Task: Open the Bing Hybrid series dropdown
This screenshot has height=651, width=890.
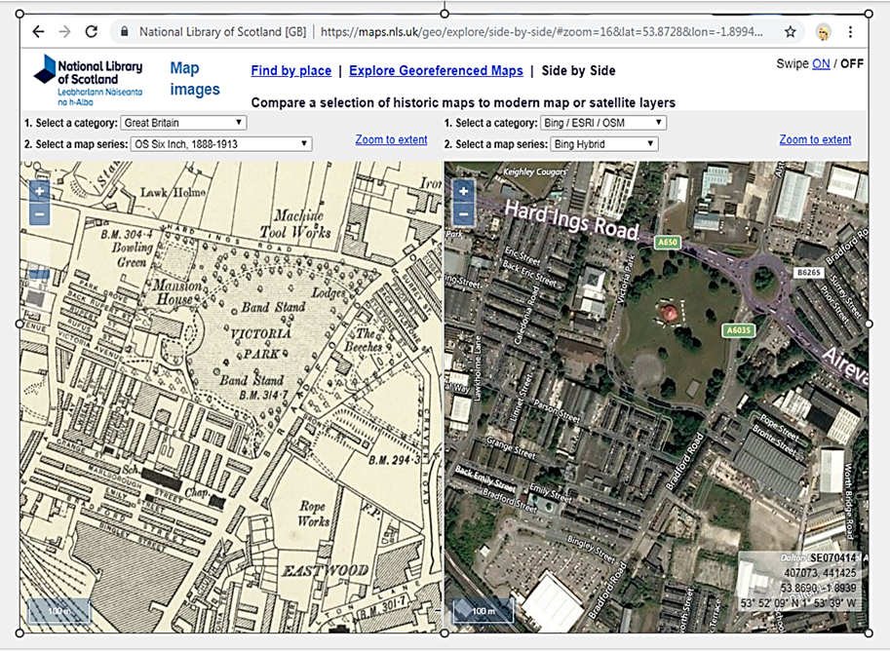Action: click(x=604, y=144)
